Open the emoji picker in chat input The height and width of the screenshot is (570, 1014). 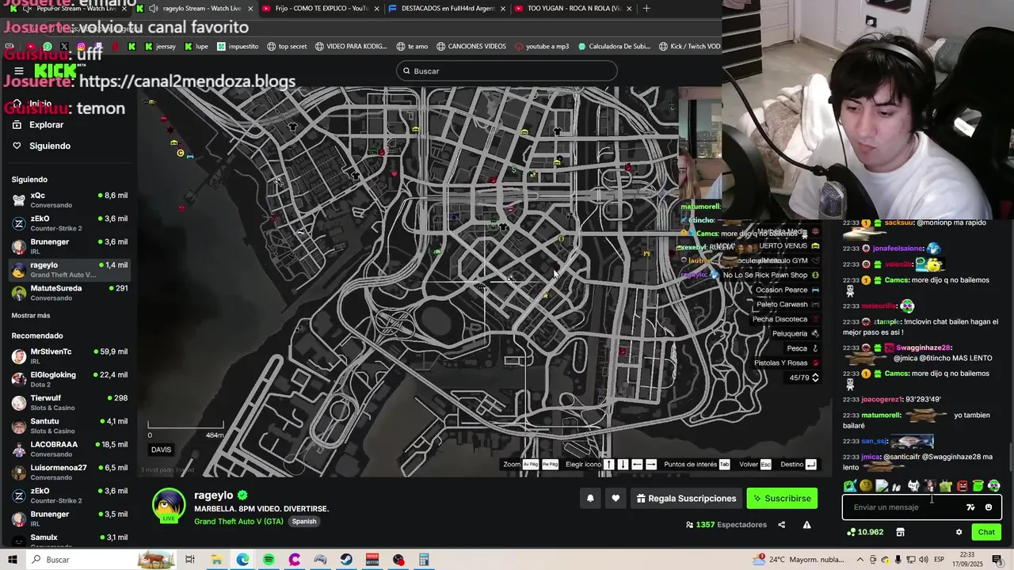pos(989,507)
